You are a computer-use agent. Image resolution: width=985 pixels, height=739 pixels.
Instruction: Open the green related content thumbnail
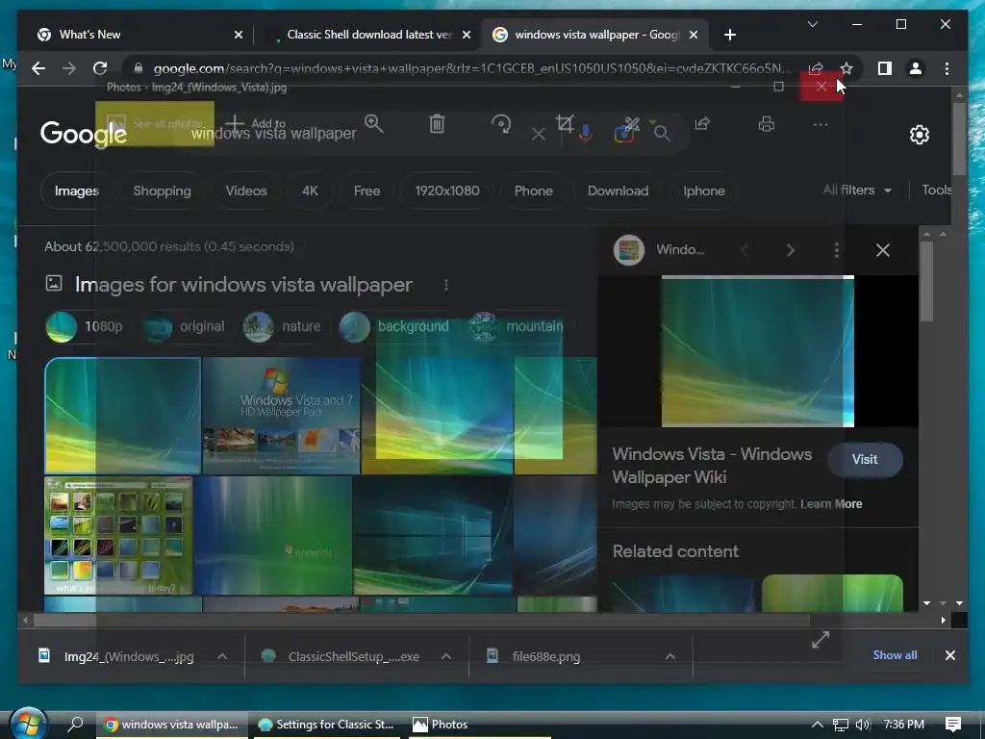pos(832,593)
